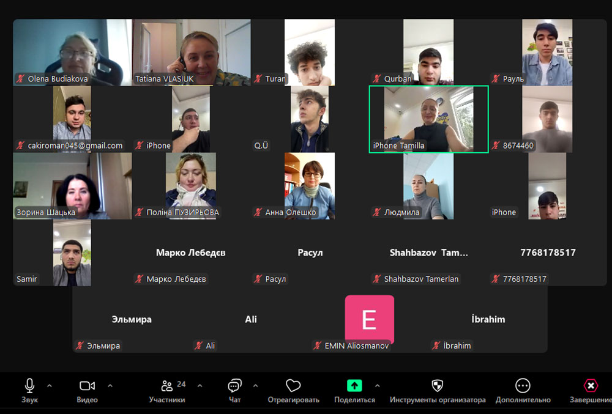Click muted mic icon beside 8674460
Image resolution: width=612 pixels, height=414 pixels.
tap(495, 146)
